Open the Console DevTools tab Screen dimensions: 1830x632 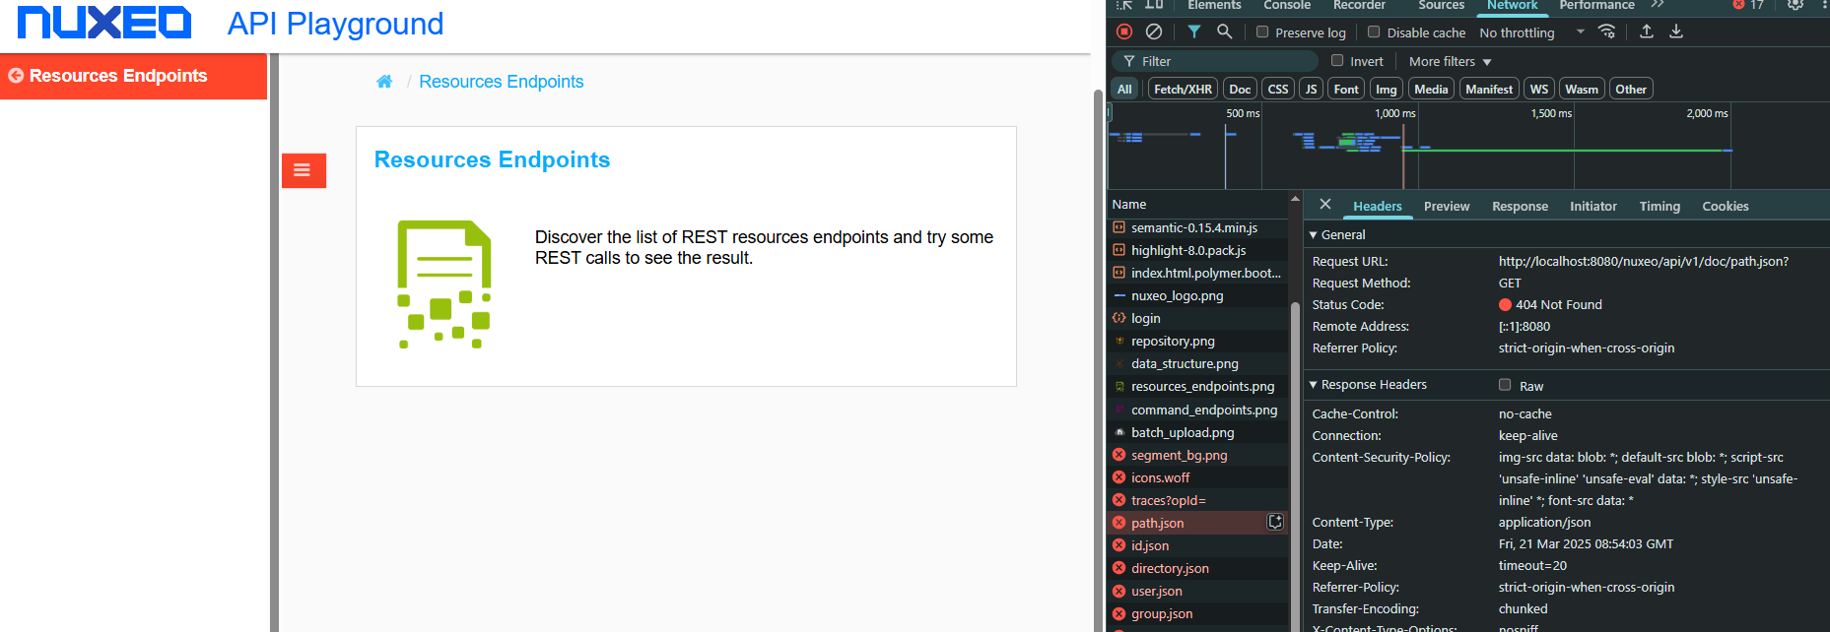point(1287,5)
